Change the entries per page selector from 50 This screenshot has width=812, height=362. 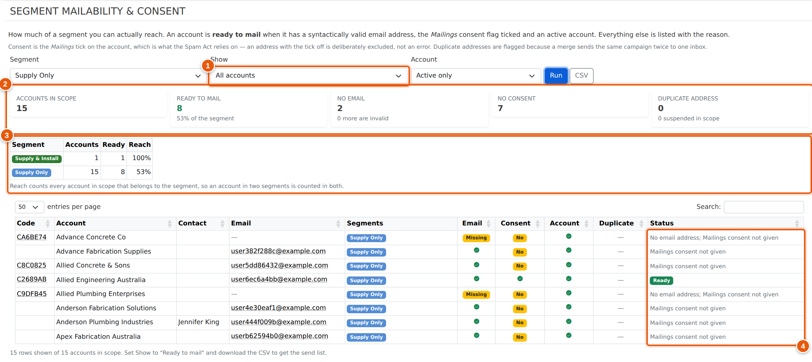tap(29, 207)
